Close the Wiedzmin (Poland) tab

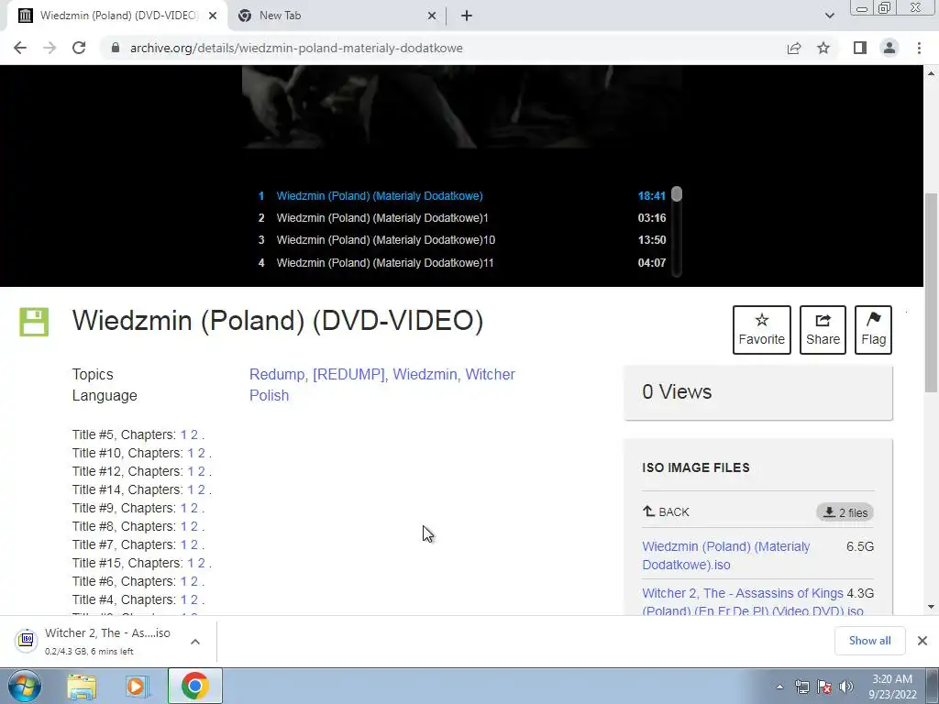(x=213, y=16)
